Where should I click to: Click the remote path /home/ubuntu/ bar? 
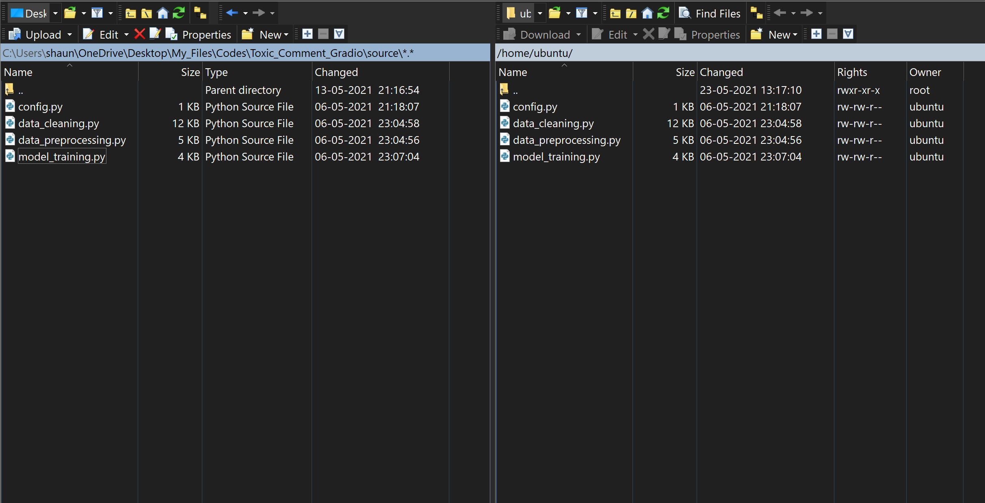[x=535, y=53]
